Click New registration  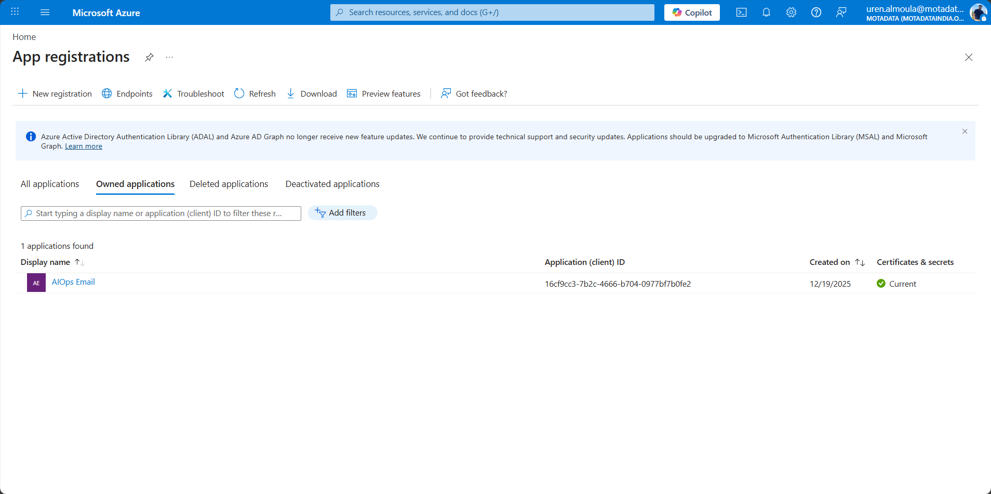coord(55,94)
